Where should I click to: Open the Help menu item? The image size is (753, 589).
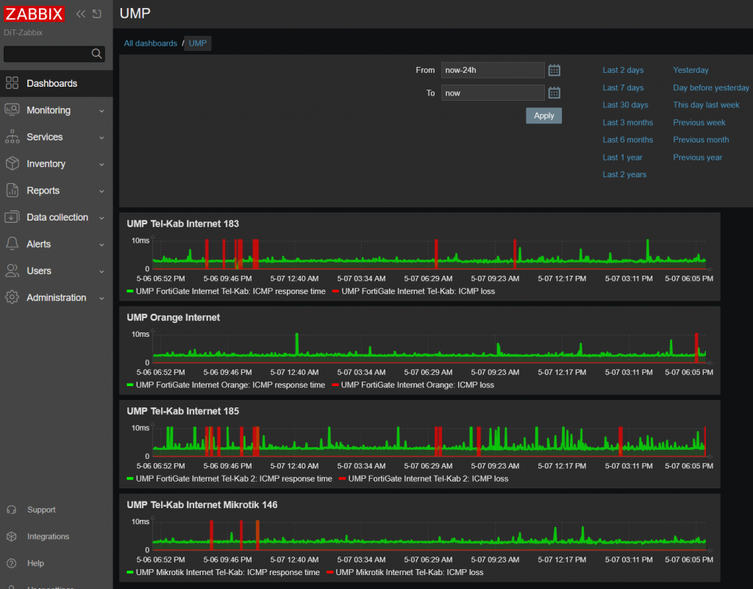coord(35,563)
